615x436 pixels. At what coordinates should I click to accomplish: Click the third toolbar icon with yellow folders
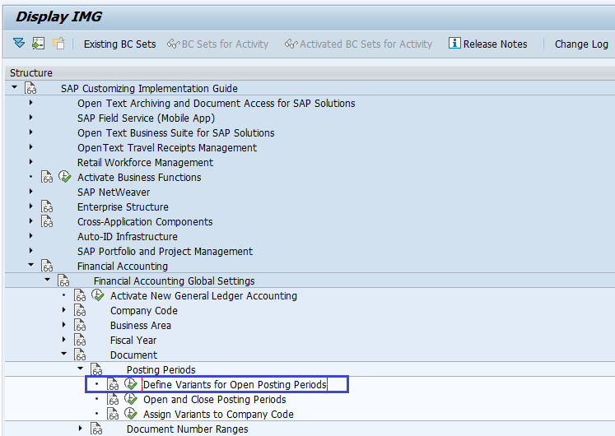point(58,43)
